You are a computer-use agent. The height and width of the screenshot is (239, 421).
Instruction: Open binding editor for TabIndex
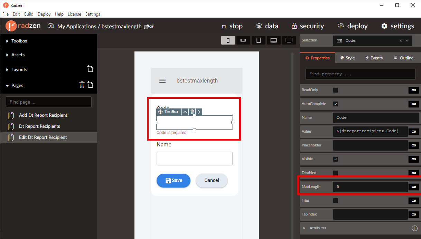413,214
